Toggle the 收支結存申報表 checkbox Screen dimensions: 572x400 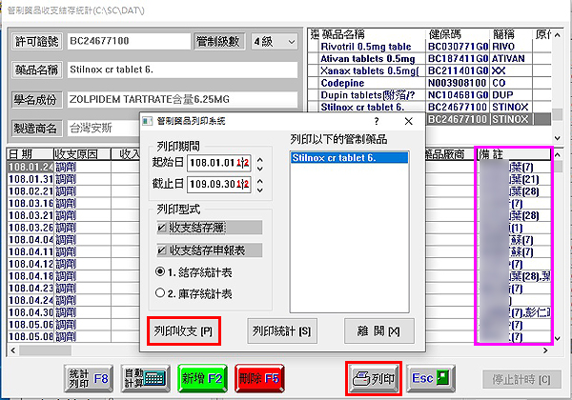pyautogui.click(x=163, y=250)
